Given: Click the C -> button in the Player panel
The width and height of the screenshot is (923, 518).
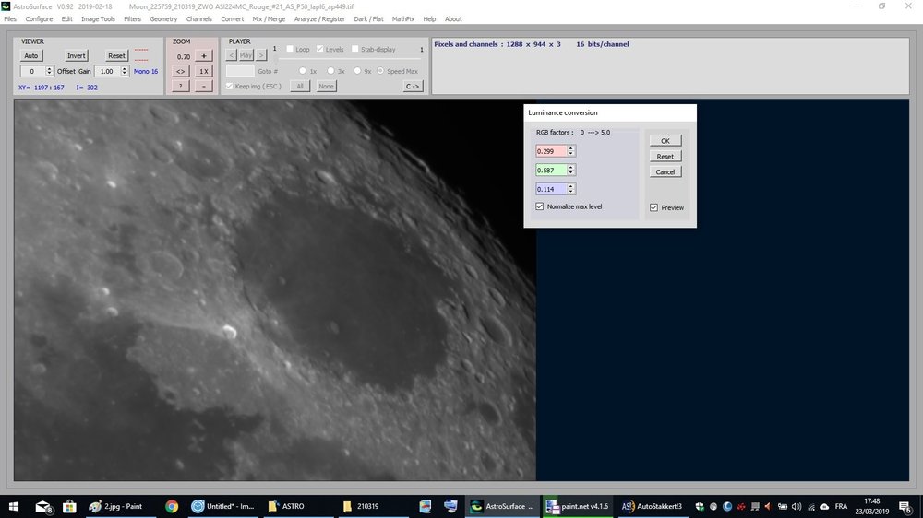Looking at the screenshot, I should click(412, 86).
